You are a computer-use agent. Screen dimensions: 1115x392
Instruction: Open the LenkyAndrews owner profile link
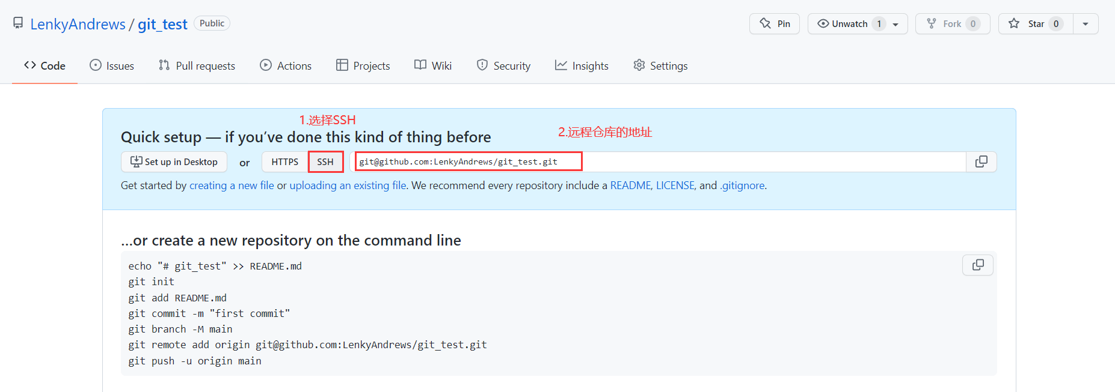pyautogui.click(x=78, y=24)
